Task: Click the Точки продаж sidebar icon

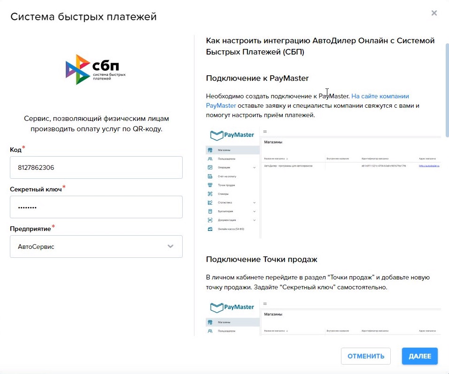Action: point(210,185)
